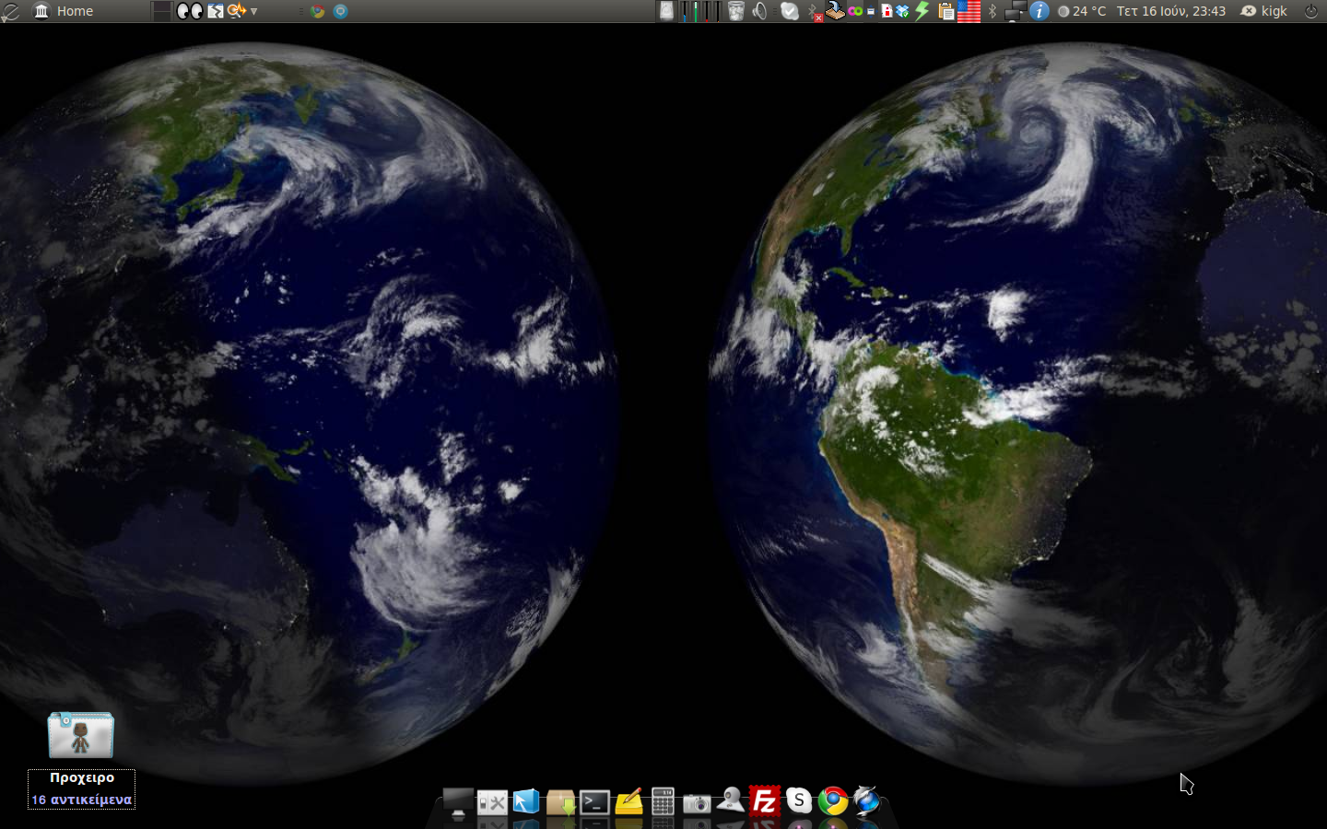Click the Bluetooth disabled icon with red X
Viewport: 1327px width, 829px height.
click(815, 12)
